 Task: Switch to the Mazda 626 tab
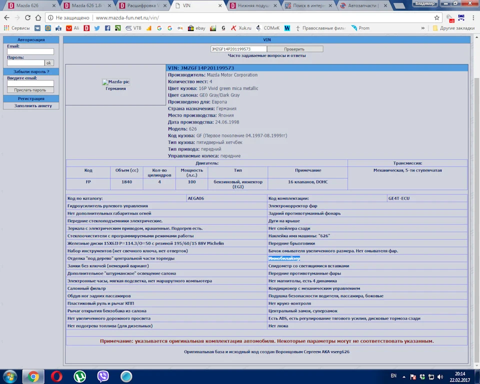[31, 5]
